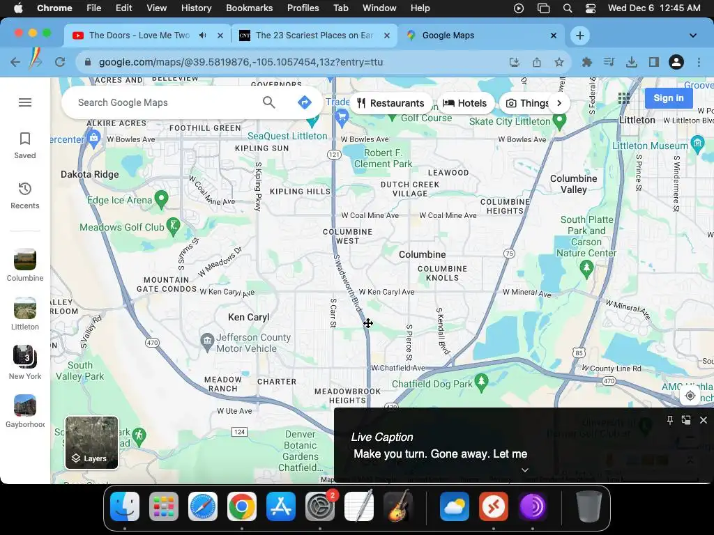This screenshot has height=535, width=714.
Task: Select Meadows Golf Club map pin
Action: 173,226
